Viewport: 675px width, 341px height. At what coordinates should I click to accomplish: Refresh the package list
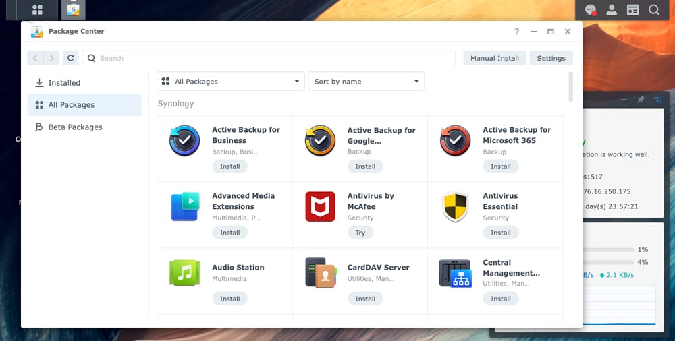click(71, 58)
